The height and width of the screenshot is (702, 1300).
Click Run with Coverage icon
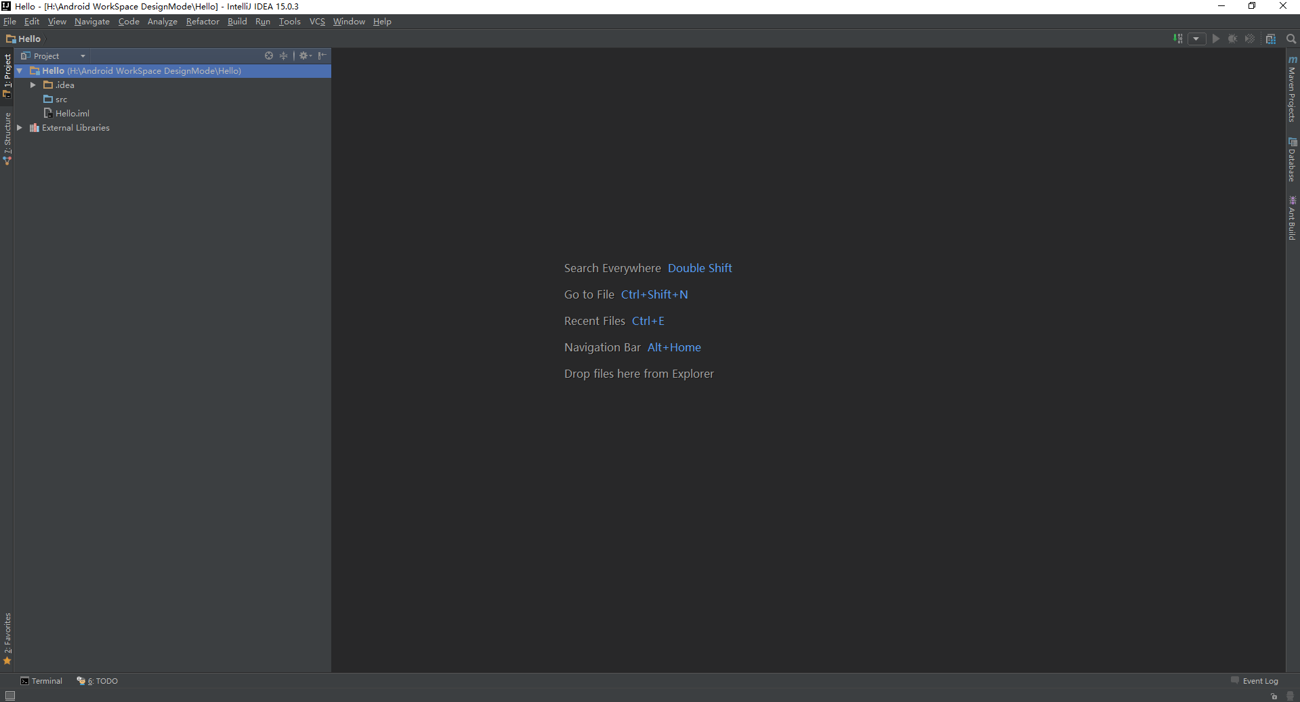point(1250,39)
